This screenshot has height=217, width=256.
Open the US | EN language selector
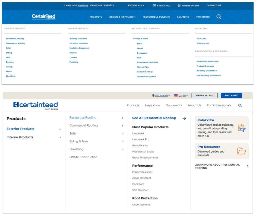point(183,96)
